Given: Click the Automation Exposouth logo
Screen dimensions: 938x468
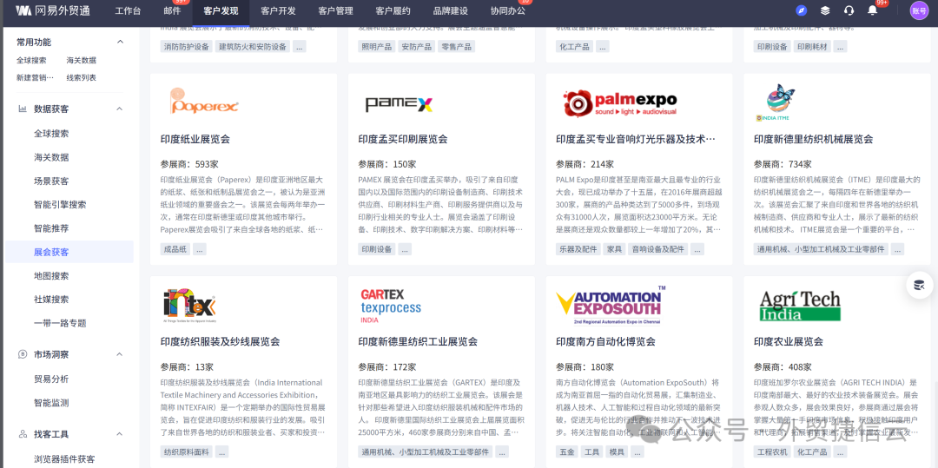Looking at the screenshot, I should 611,305.
